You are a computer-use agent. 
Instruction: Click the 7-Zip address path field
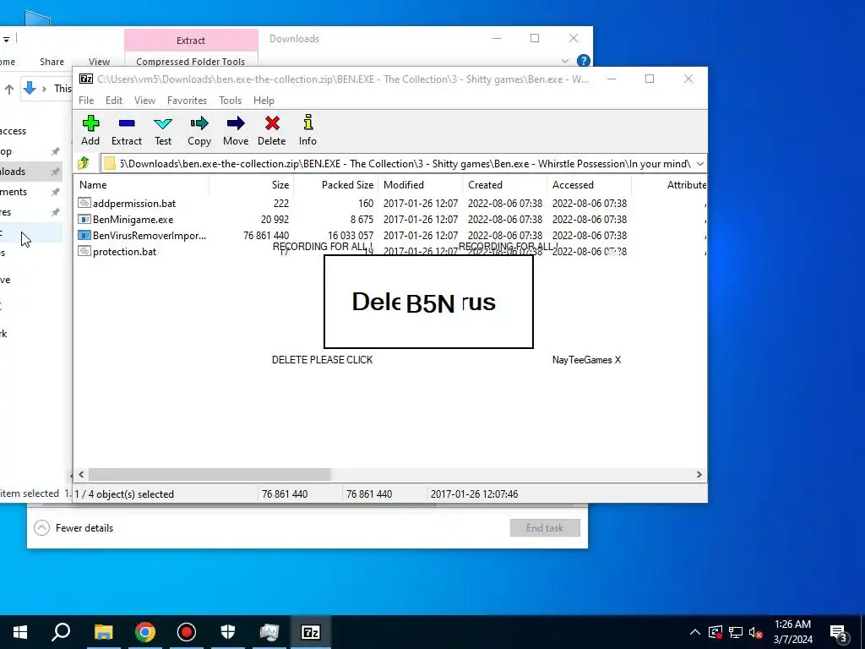click(397, 163)
